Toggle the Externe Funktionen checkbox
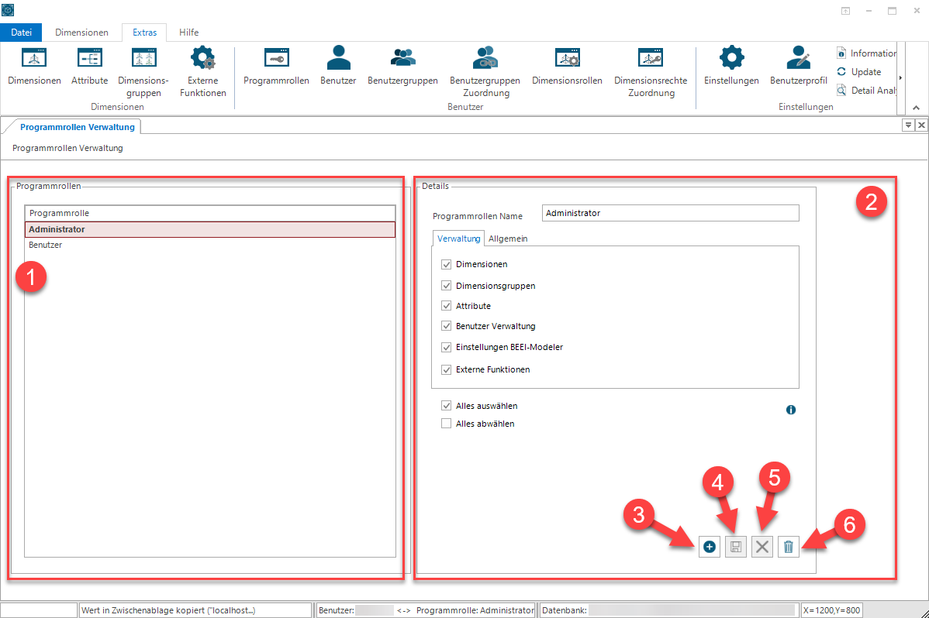Screen dimensions: 929x618 446,369
